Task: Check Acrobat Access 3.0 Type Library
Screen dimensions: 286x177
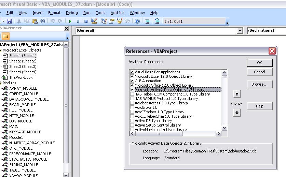Action: 132,103
